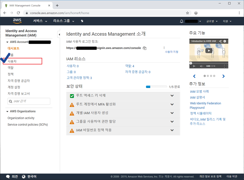244x180 pixels.
Task: Go to previous feature with left chevron
Action: pos(194,76)
